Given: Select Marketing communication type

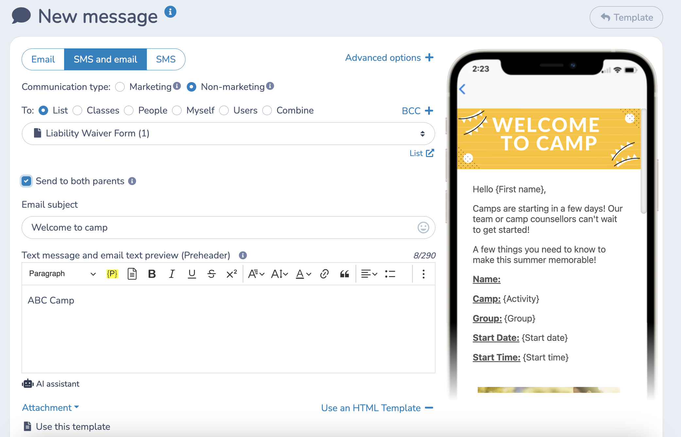Looking at the screenshot, I should tap(120, 87).
